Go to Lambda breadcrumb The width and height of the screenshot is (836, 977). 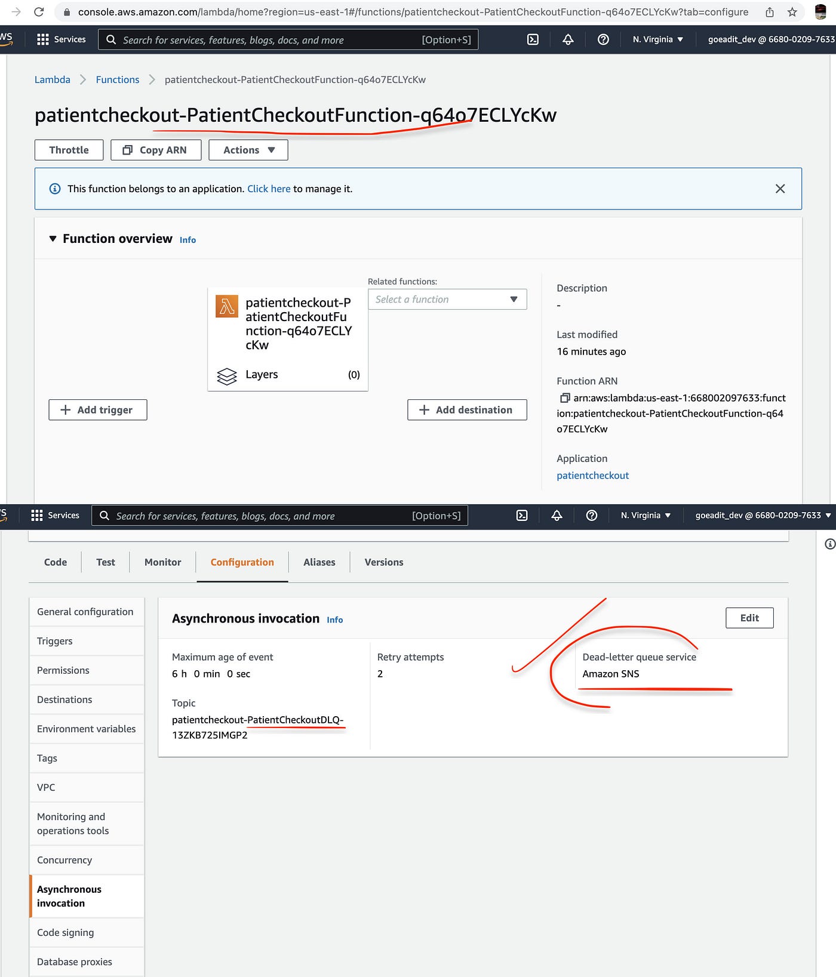tap(53, 79)
